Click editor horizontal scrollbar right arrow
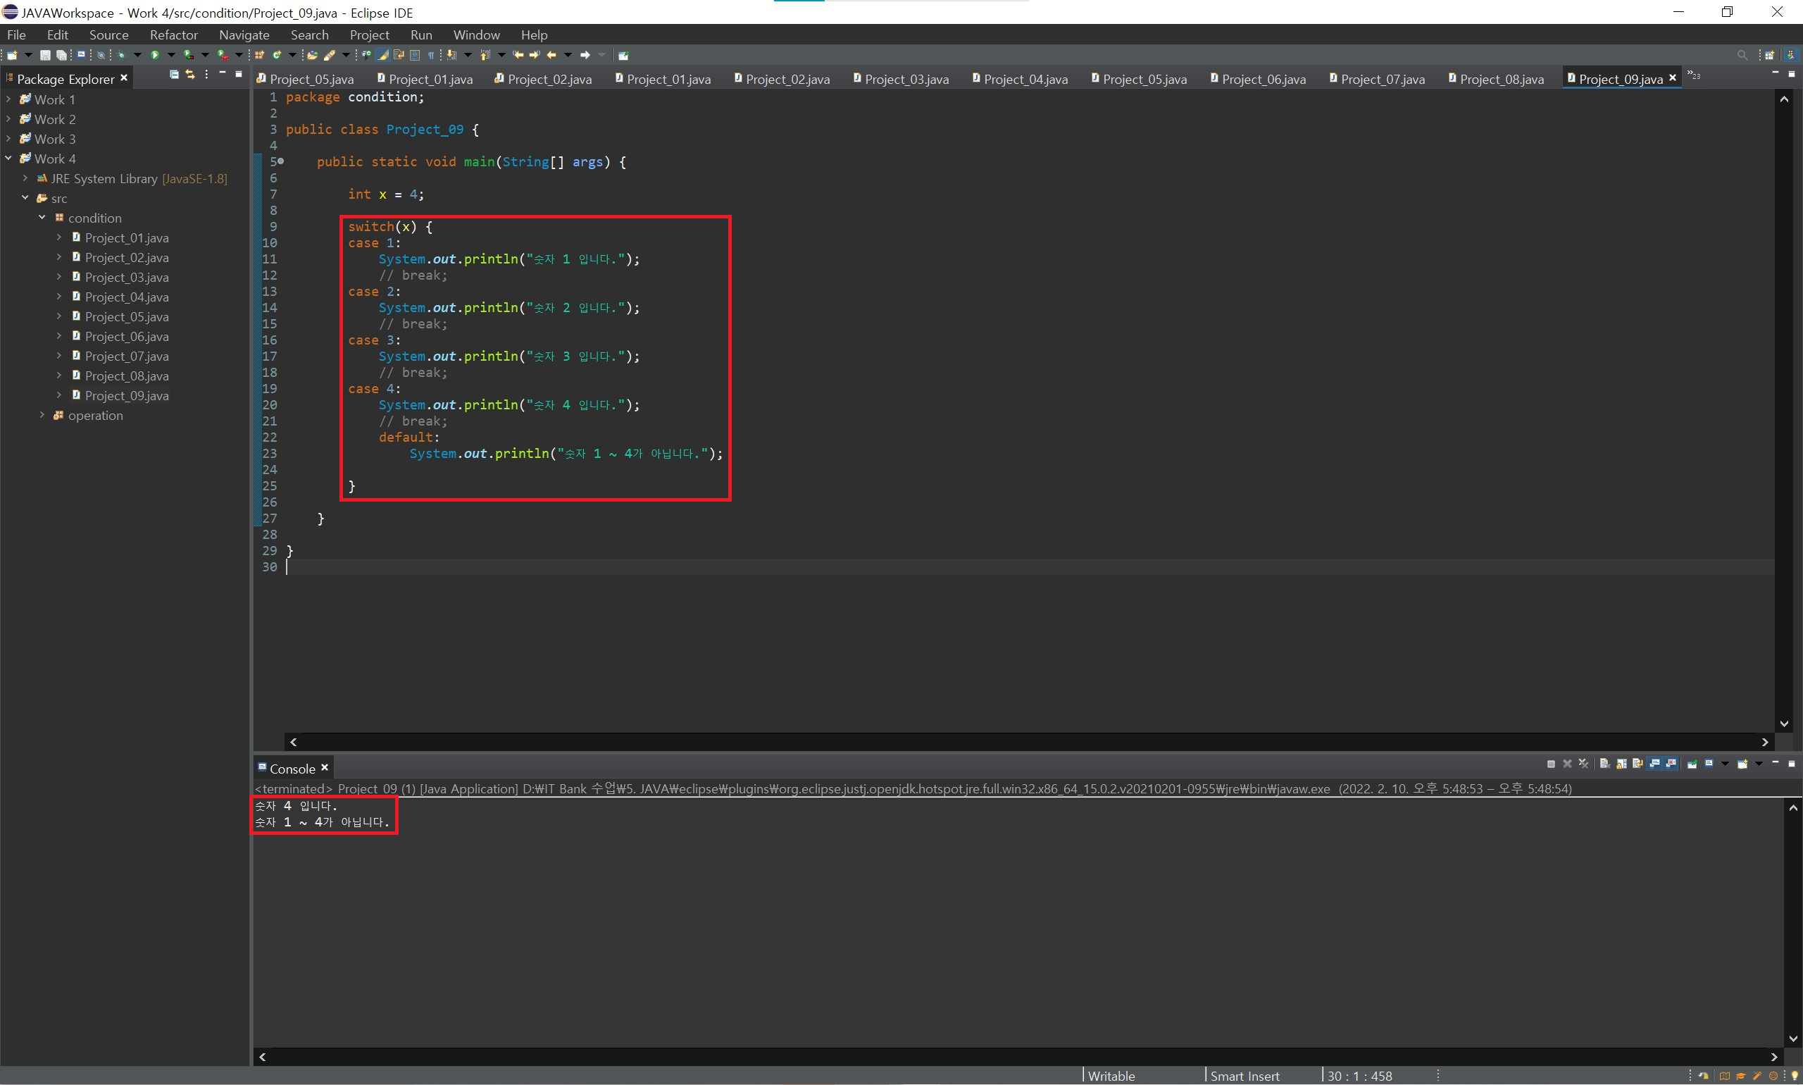 tap(1765, 742)
